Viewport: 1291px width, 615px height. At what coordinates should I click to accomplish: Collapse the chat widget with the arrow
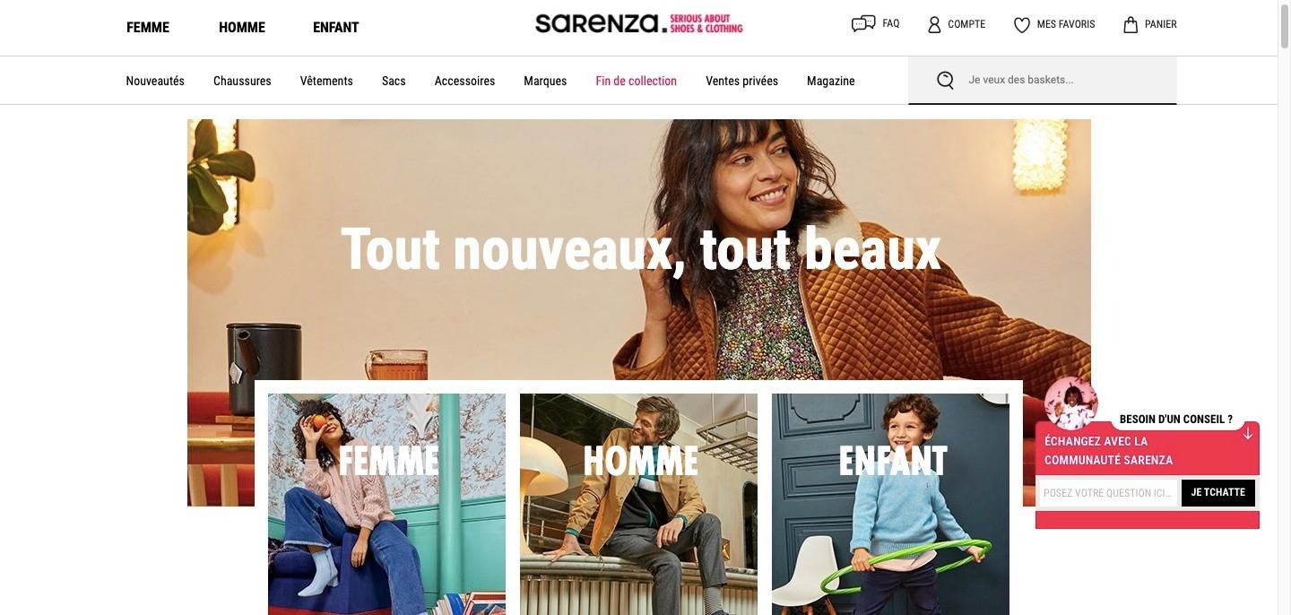[x=1247, y=433]
